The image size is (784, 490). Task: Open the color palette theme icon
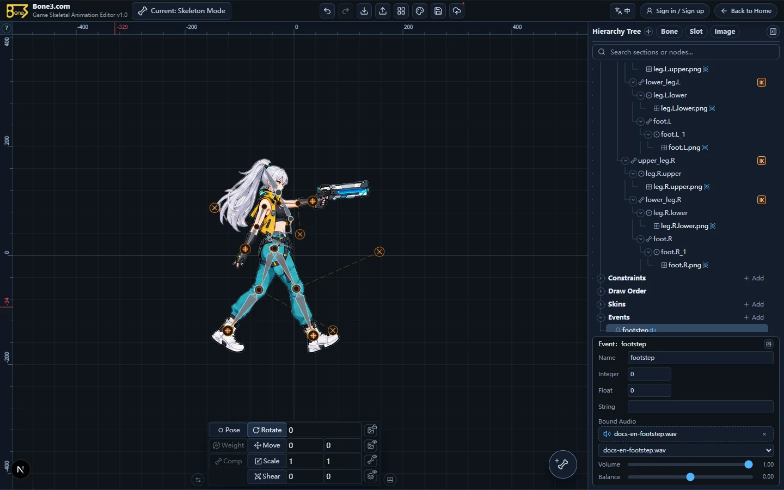coord(420,11)
